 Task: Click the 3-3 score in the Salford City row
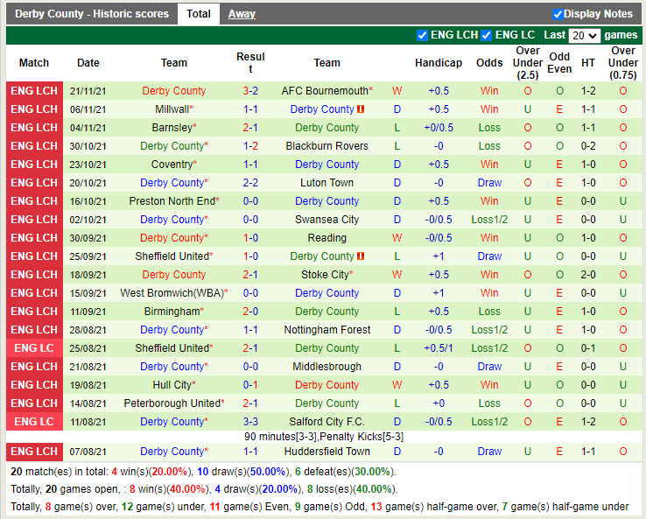tap(250, 422)
